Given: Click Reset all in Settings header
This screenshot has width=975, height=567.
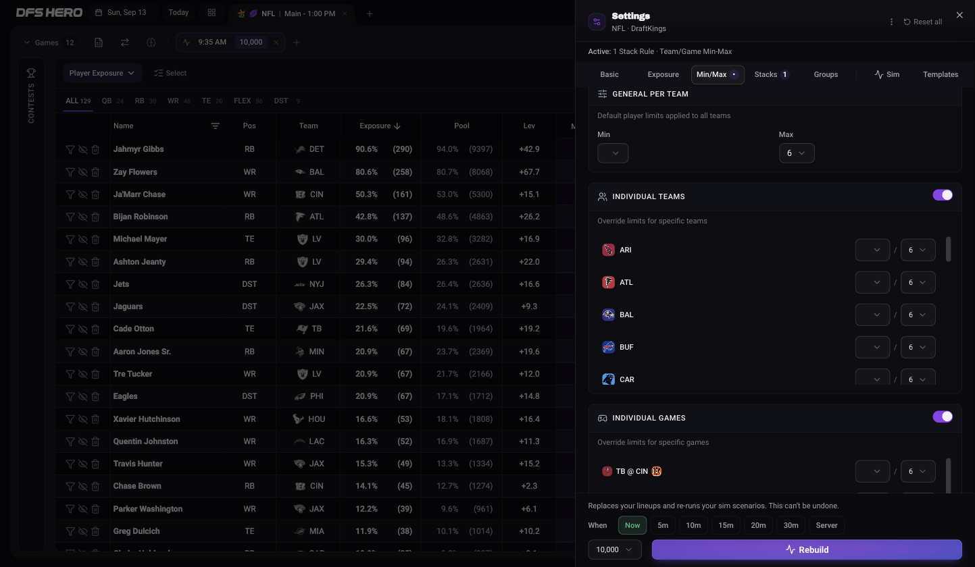Looking at the screenshot, I should point(922,22).
